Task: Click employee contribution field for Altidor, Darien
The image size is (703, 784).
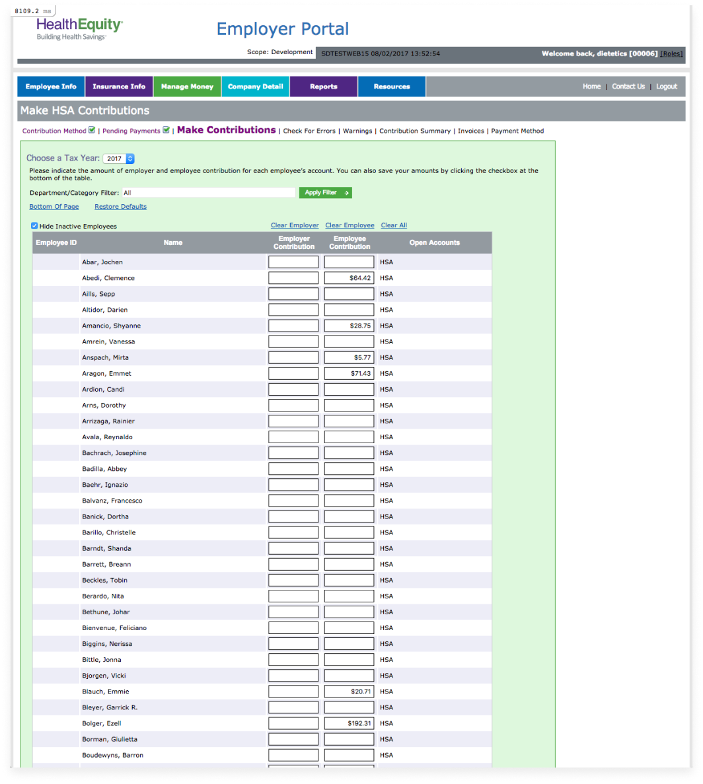Action: point(349,310)
